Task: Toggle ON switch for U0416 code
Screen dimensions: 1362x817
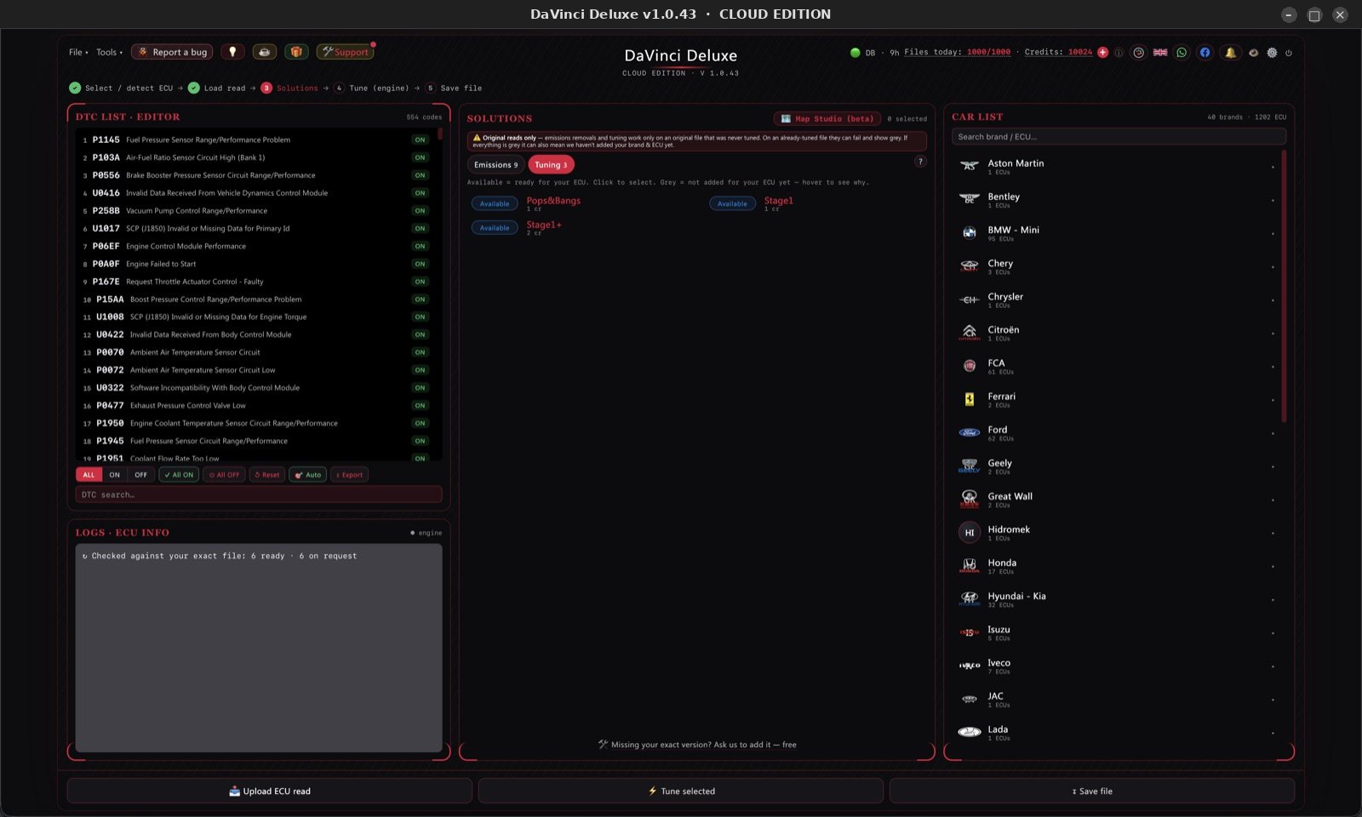Action: click(x=420, y=193)
